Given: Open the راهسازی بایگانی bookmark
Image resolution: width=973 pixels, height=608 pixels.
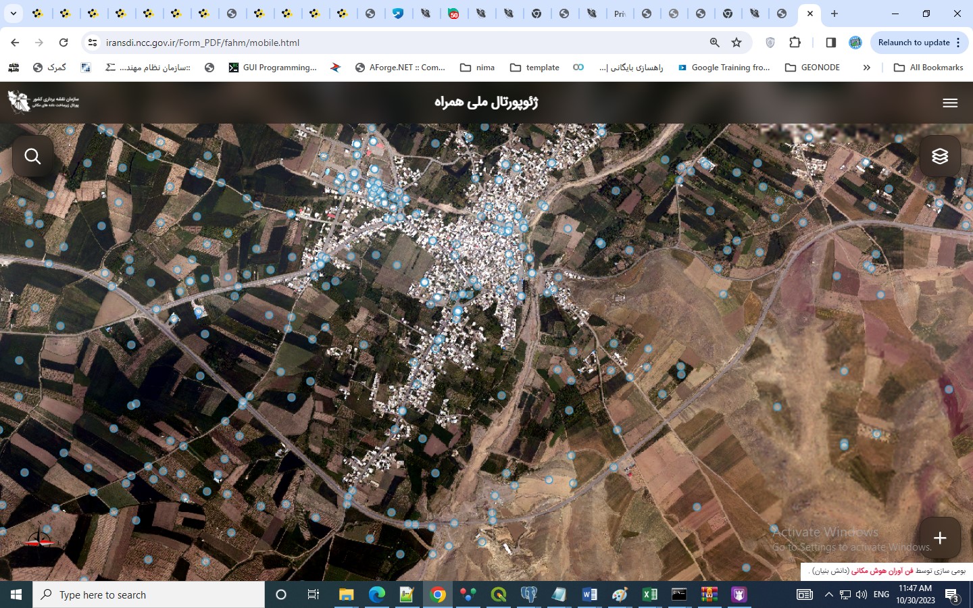Looking at the screenshot, I should 631,68.
